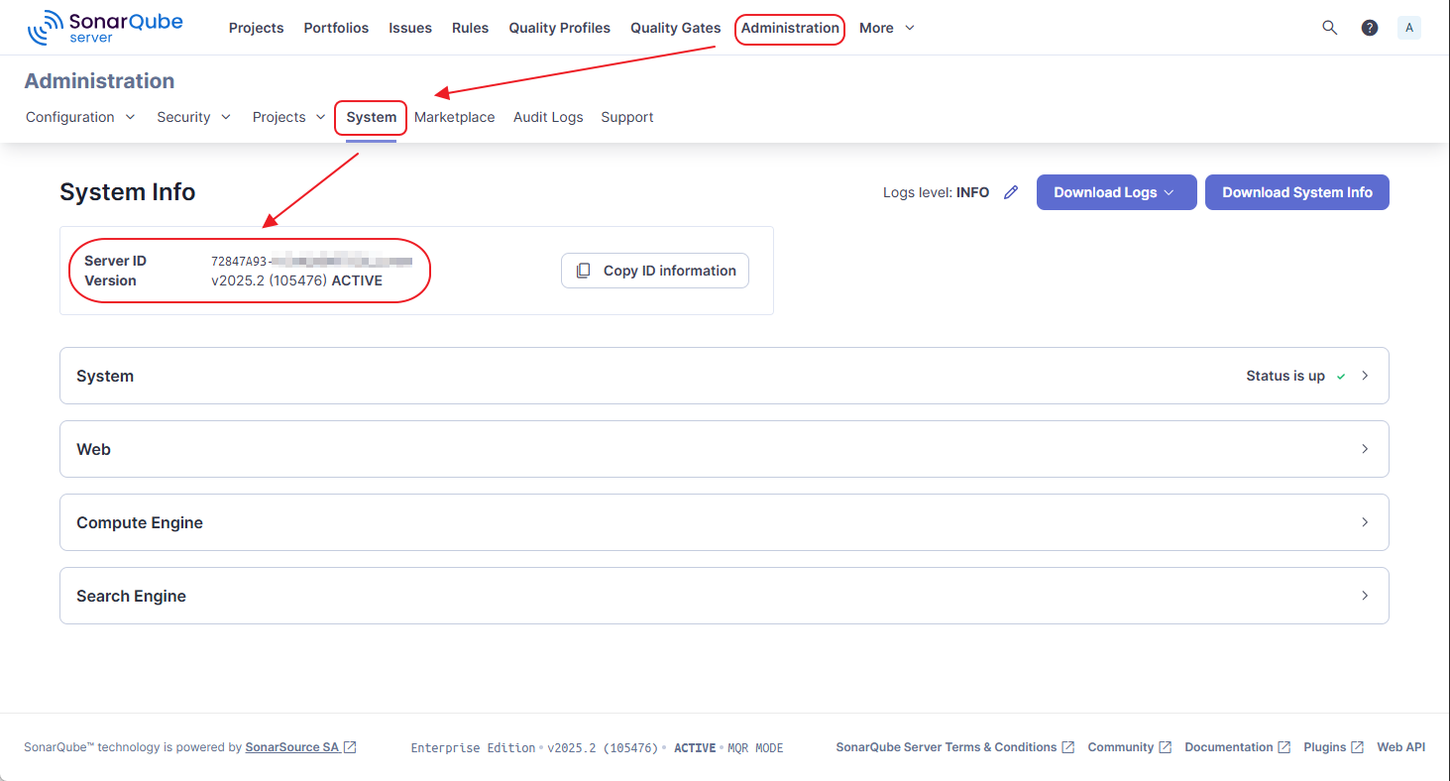The height and width of the screenshot is (781, 1450).
Task: Open the Administration section
Action: (x=790, y=28)
